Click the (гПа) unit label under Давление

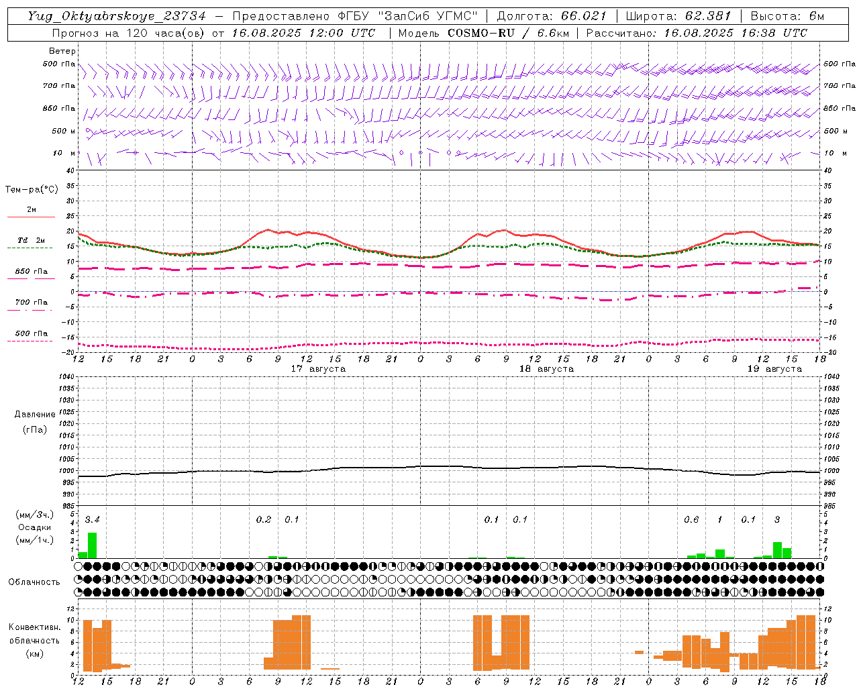tap(35, 429)
